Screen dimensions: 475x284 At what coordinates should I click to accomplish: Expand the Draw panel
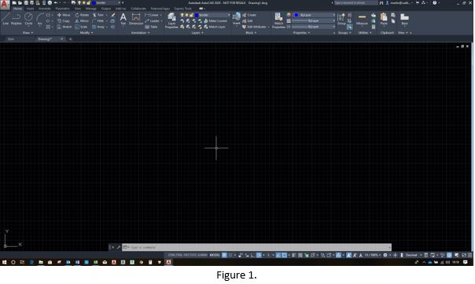point(28,33)
